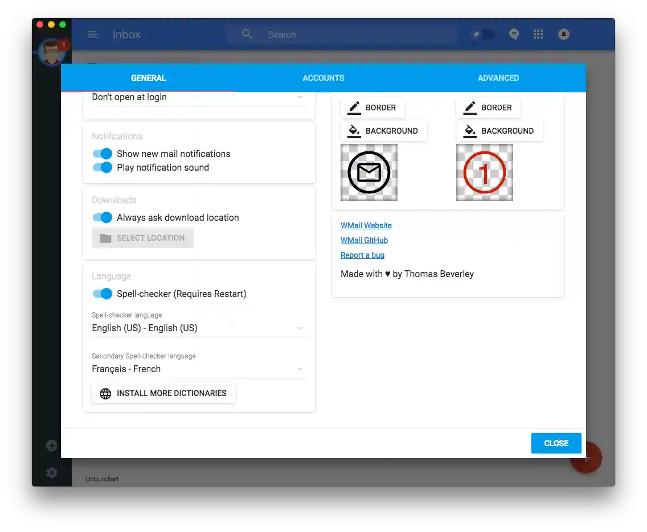Disable Show new mail notifications
The width and height of the screenshot is (647, 532).
[102, 154]
